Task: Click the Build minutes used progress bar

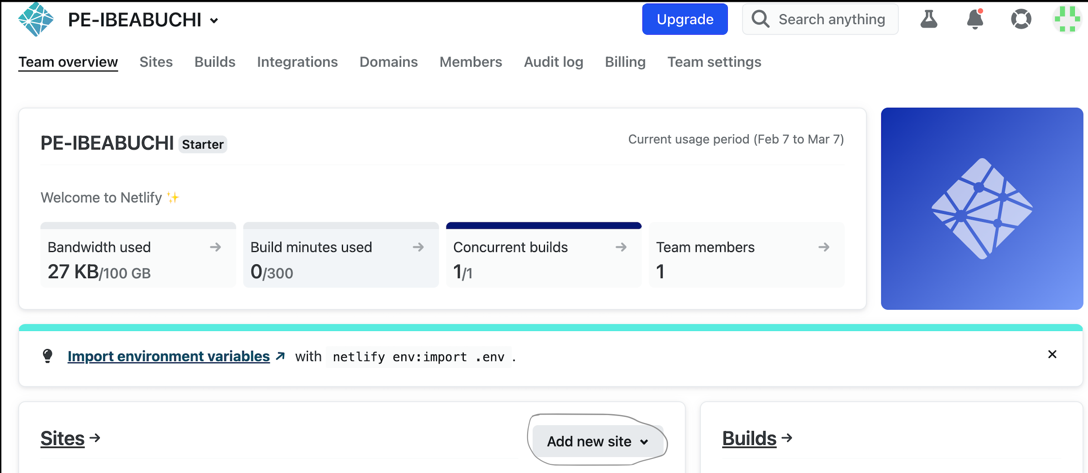Action: tap(341, 226)
